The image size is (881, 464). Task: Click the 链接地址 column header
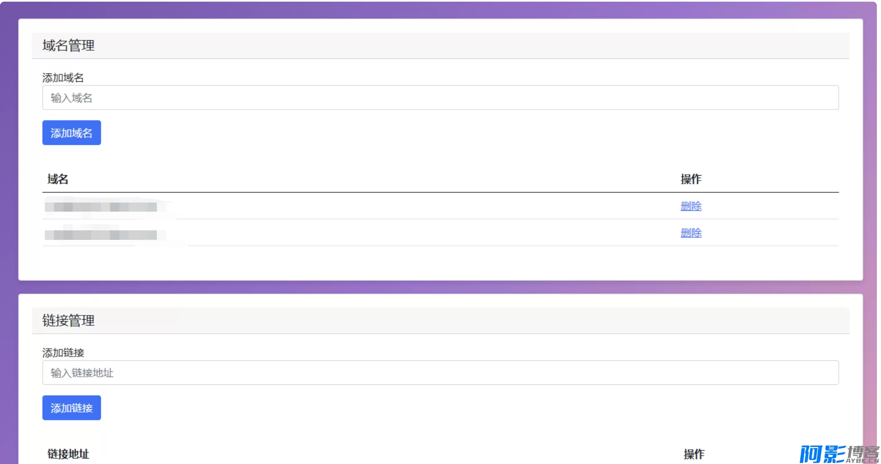68,454
